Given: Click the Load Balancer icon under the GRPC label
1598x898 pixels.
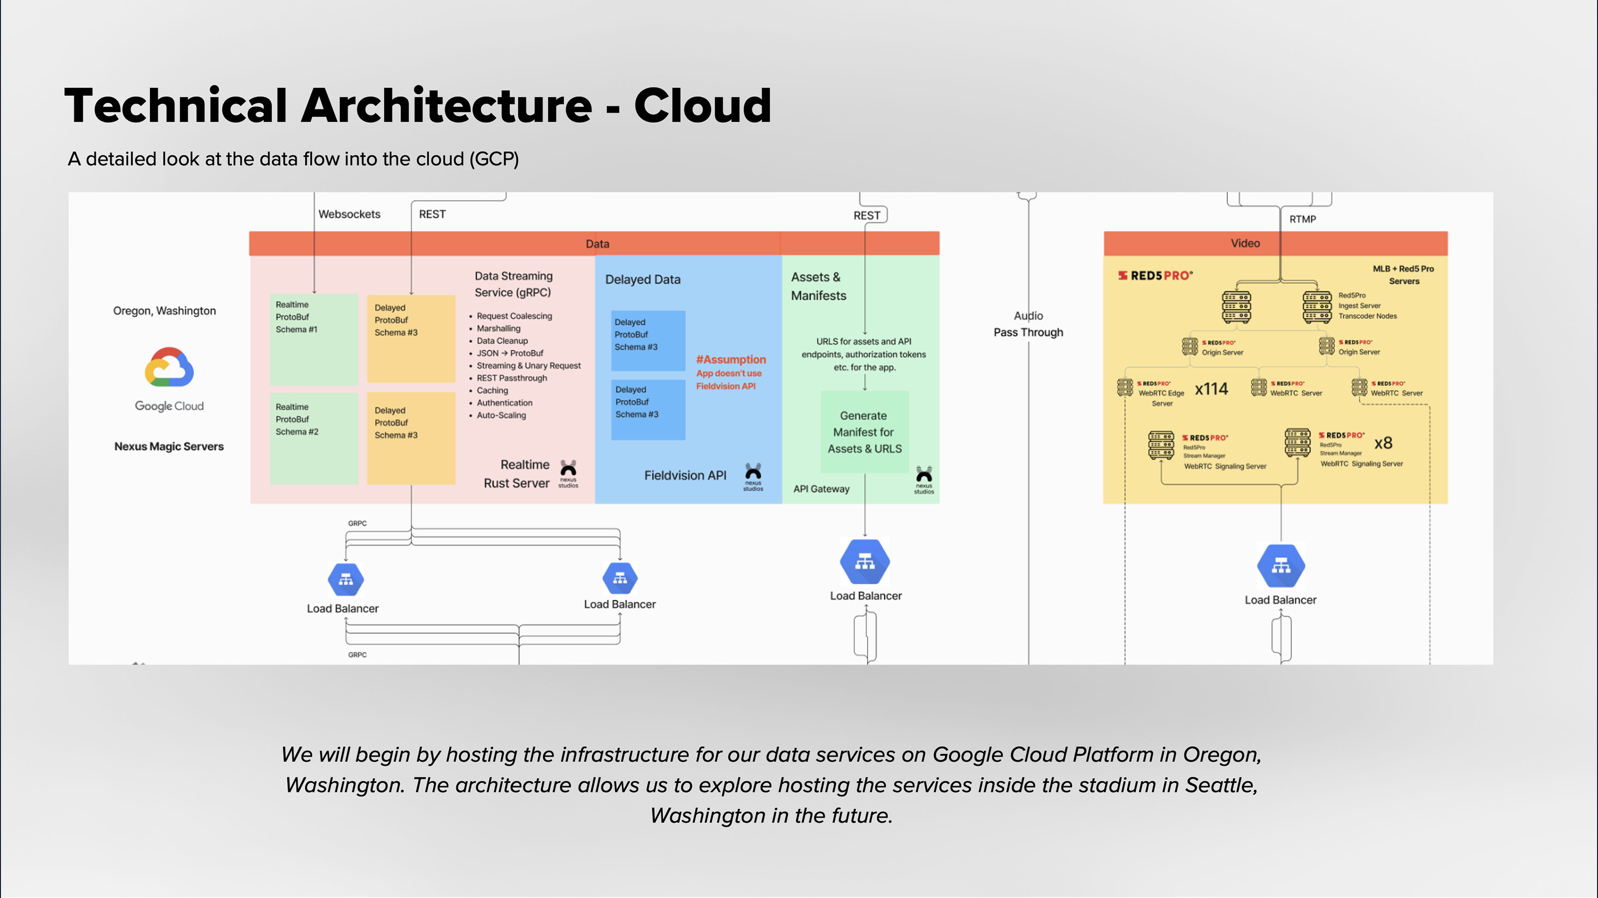Looking at the screenshot, I should [345, 579].
